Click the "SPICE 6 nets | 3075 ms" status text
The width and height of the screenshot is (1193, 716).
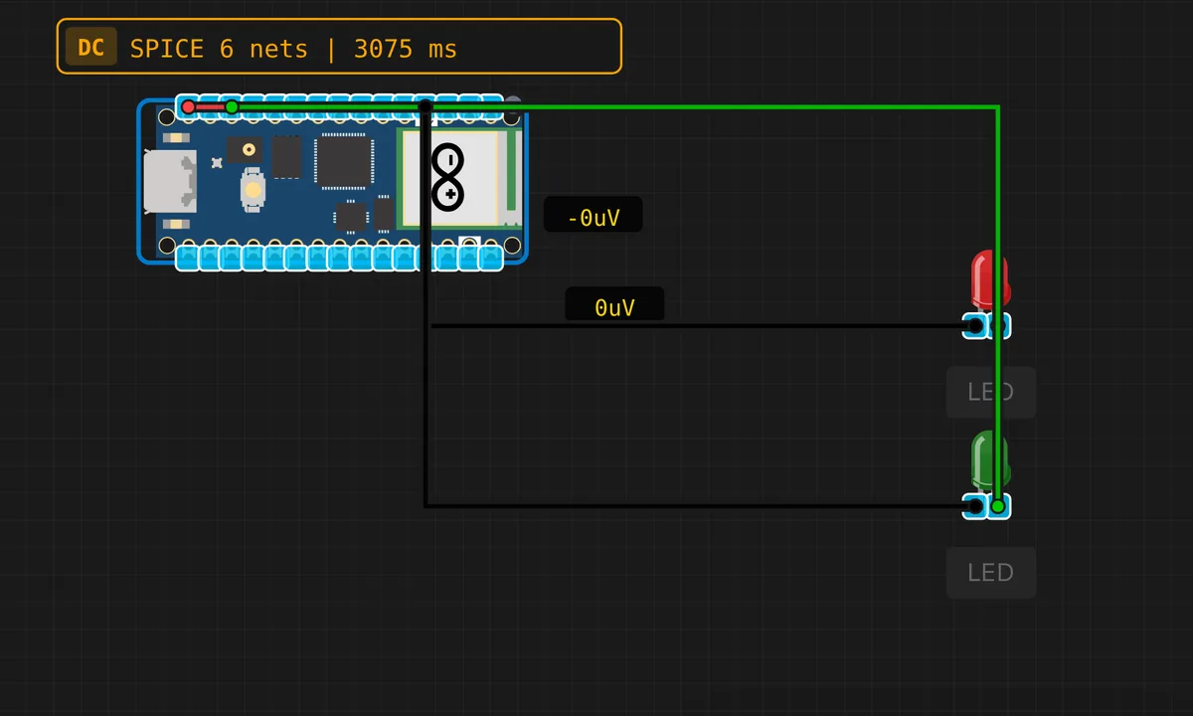(293, 49)
